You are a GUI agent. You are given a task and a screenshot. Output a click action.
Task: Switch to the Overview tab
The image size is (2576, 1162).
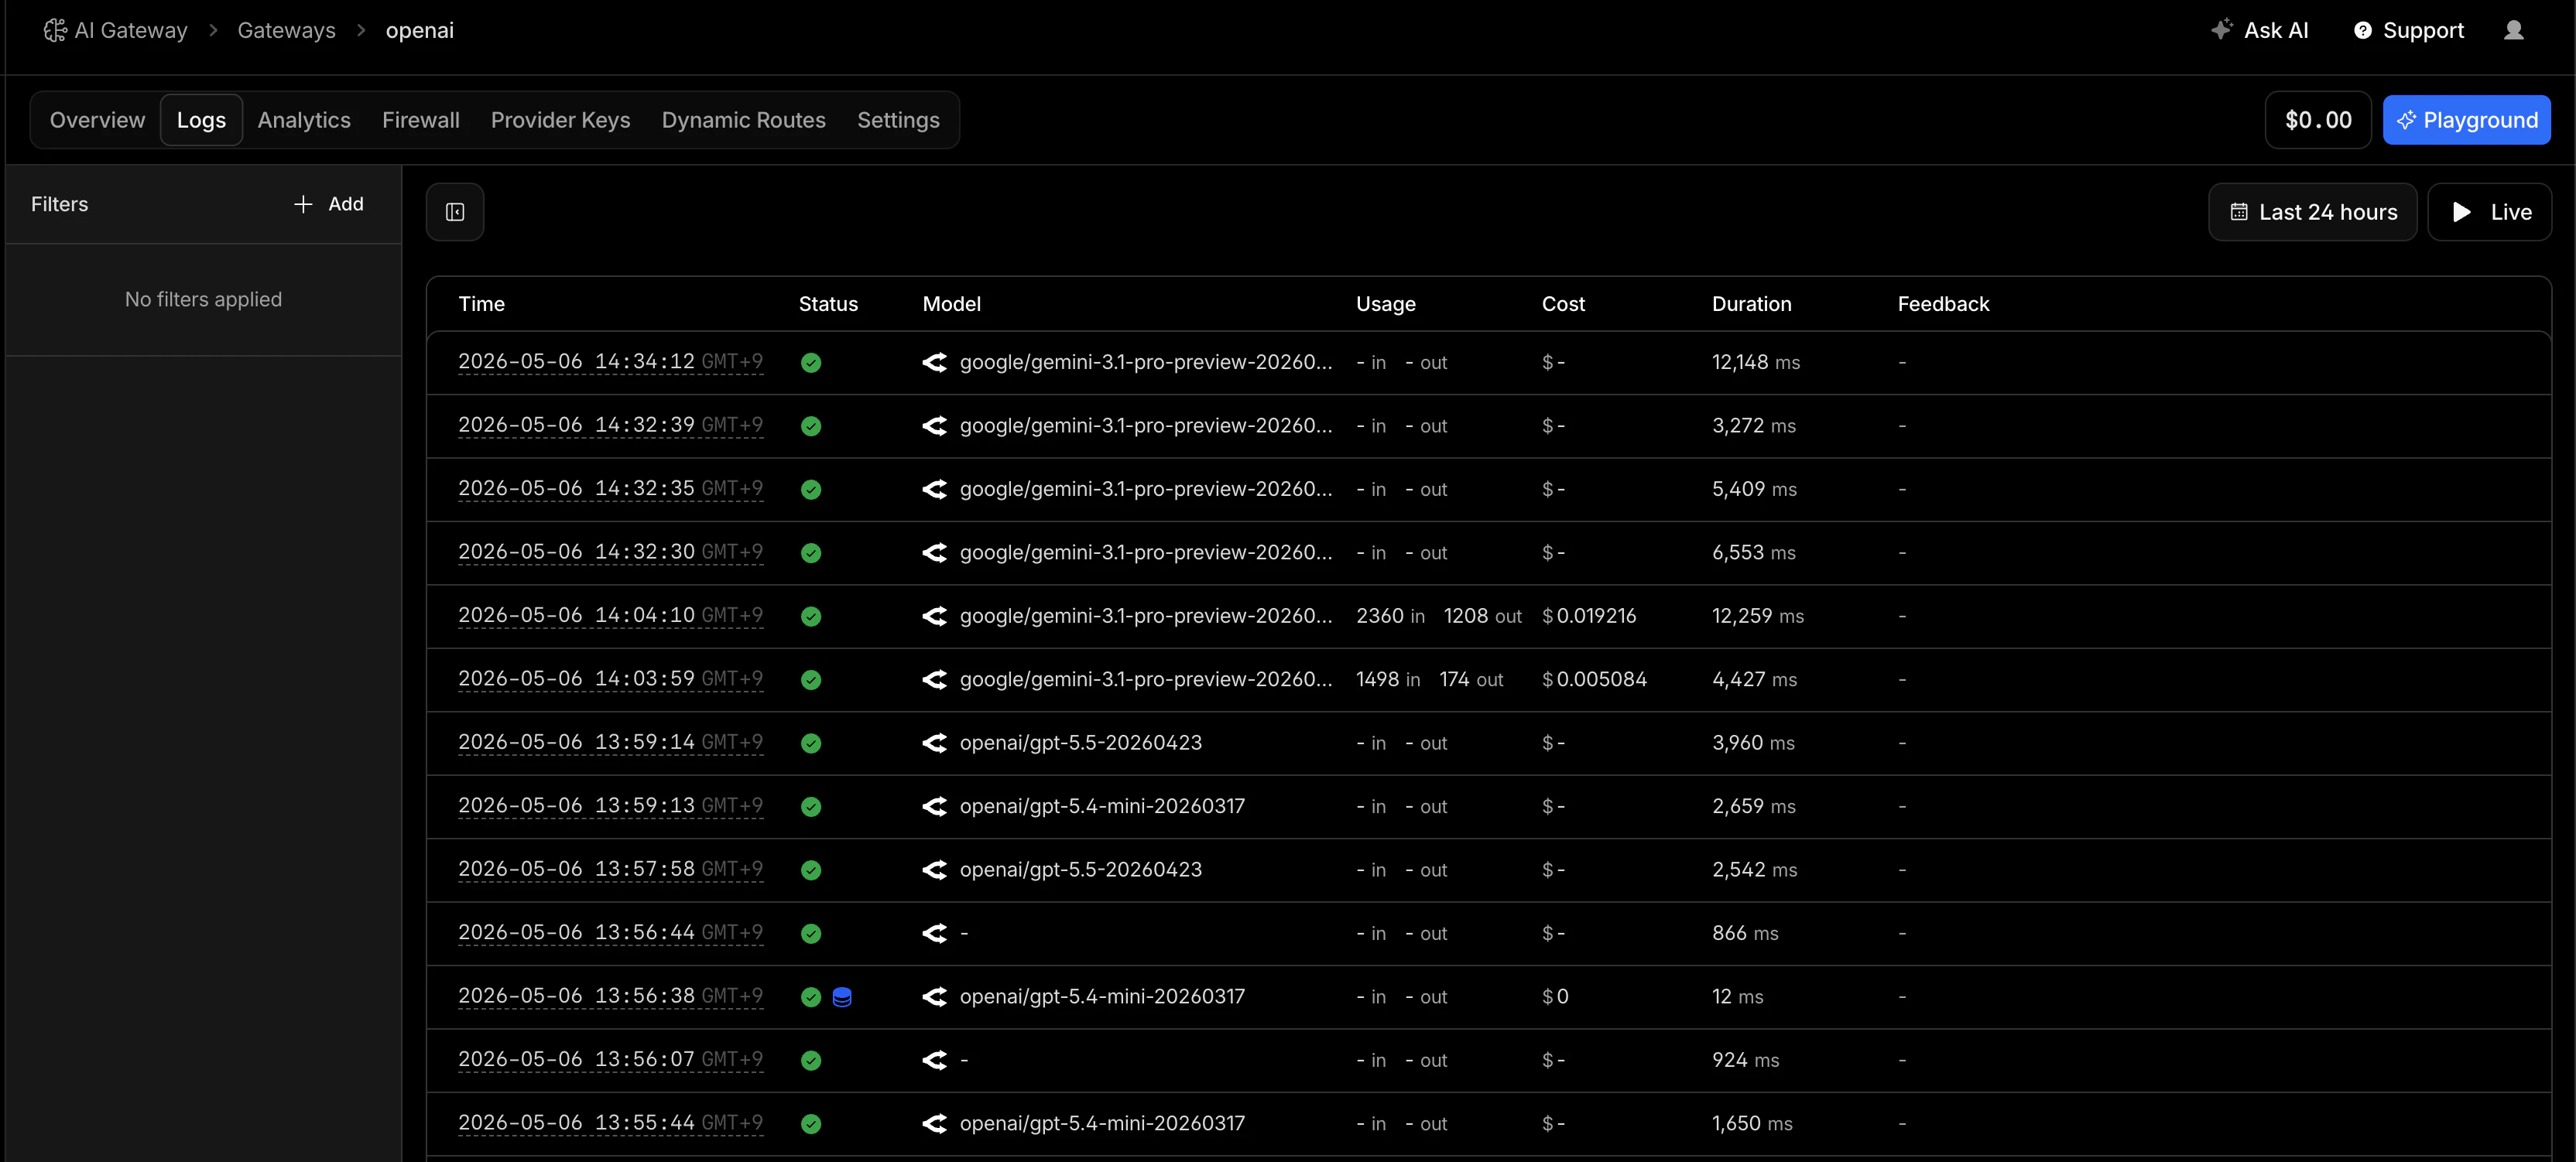coord(97,120)
